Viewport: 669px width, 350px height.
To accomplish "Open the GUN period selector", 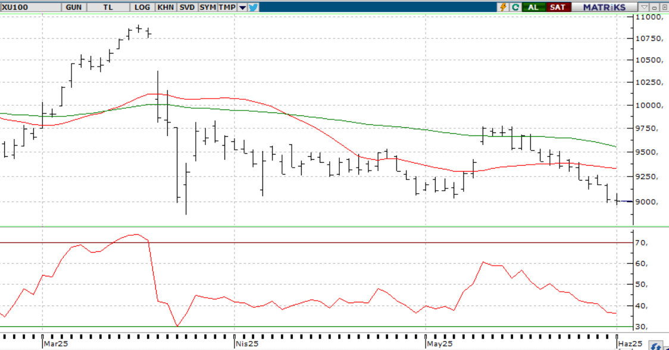I will coord(74,7).
